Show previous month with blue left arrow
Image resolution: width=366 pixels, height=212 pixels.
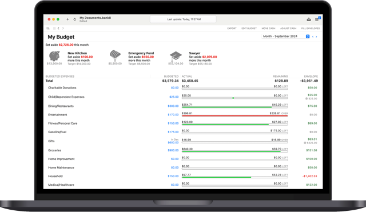tap(313, 37)
